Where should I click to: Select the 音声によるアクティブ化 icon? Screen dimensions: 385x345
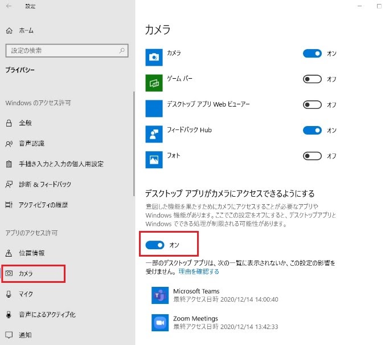[9, 315]
